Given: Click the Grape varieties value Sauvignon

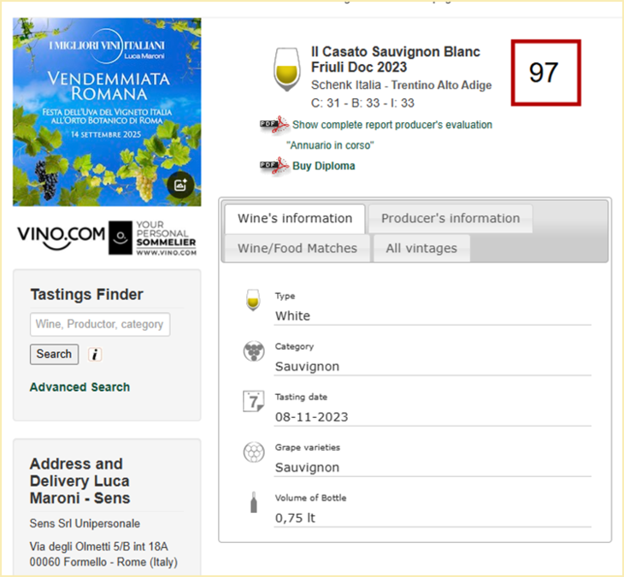Looking at the screenshot, I should [307, 468].
